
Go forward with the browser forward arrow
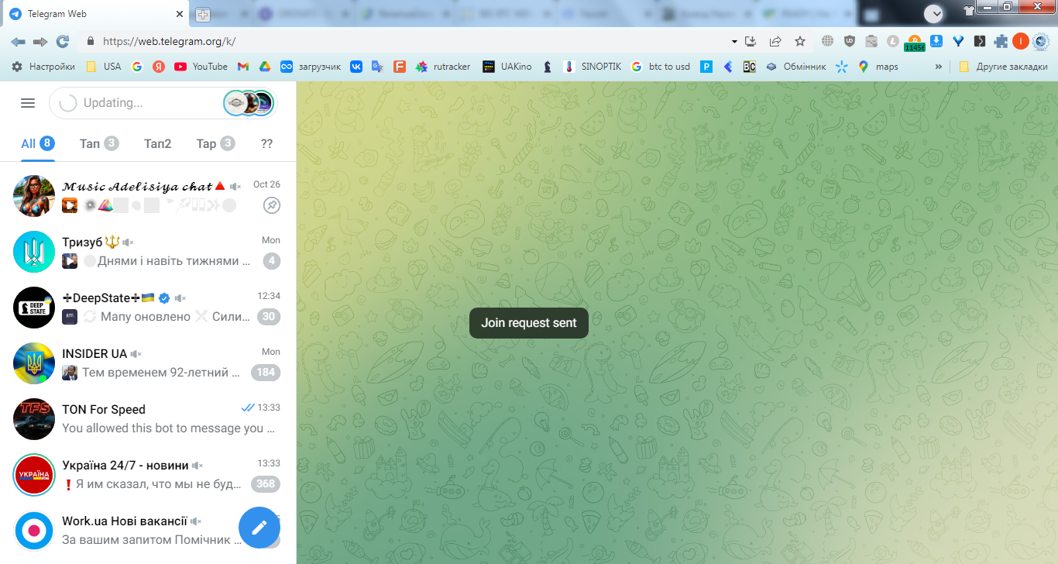40,41
